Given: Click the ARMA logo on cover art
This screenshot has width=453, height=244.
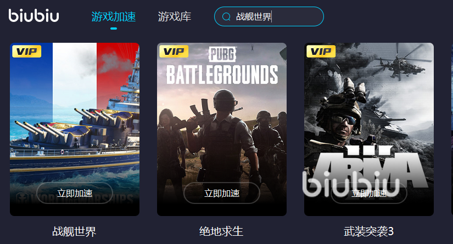Looking at the screenshot, I should [x=369, y=166].
